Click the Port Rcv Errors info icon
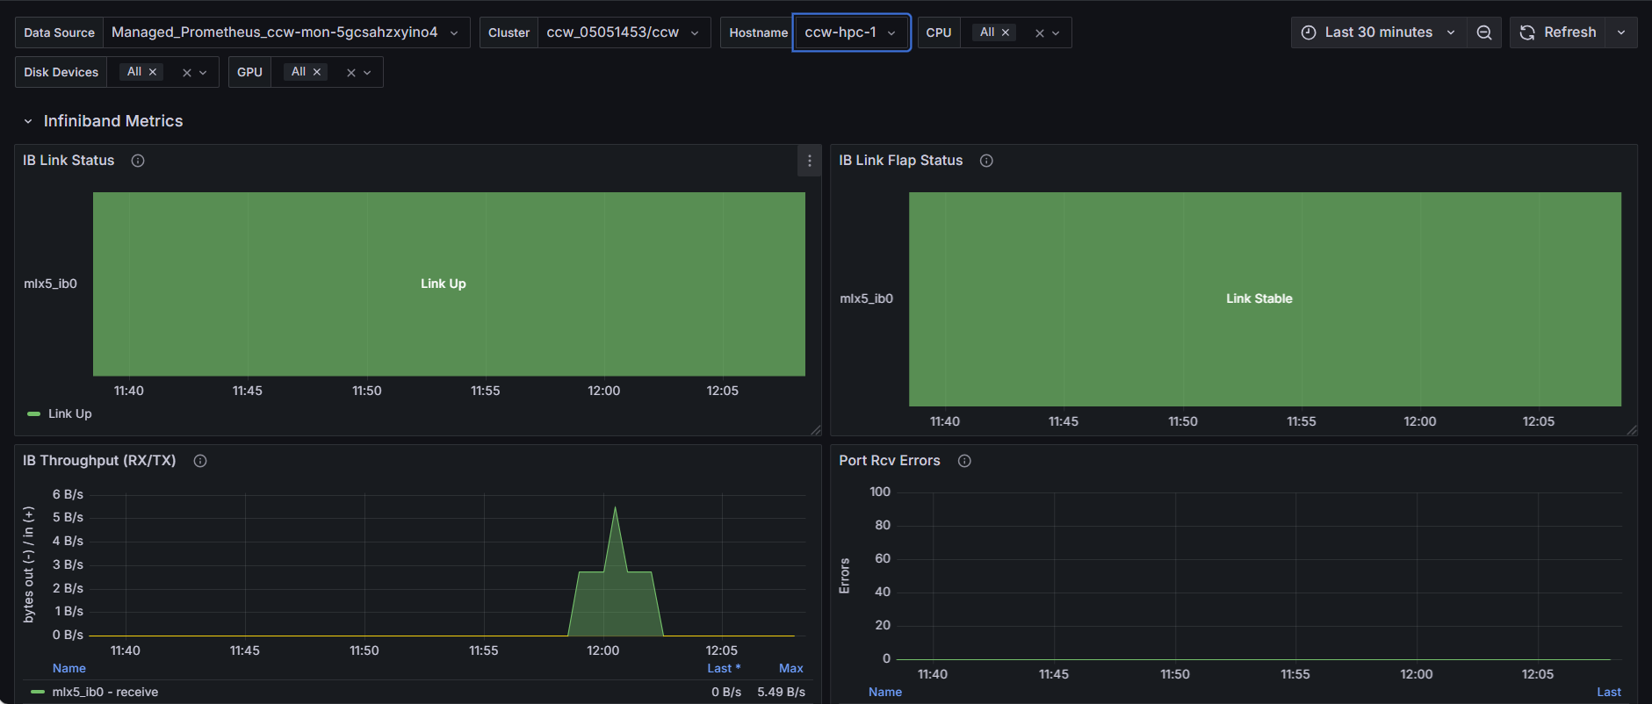 [964, 461]
